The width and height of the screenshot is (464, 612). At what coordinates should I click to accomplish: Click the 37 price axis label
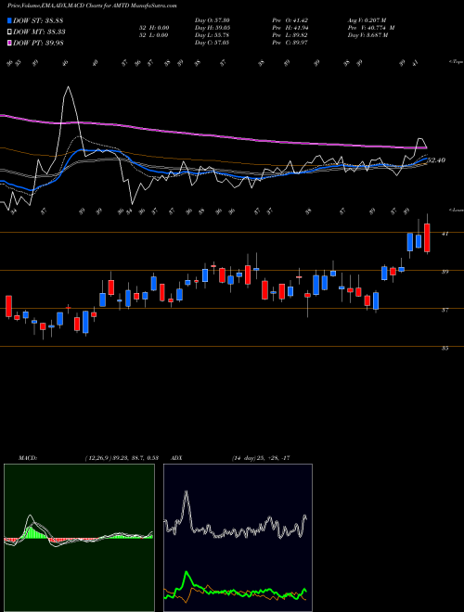445,310
